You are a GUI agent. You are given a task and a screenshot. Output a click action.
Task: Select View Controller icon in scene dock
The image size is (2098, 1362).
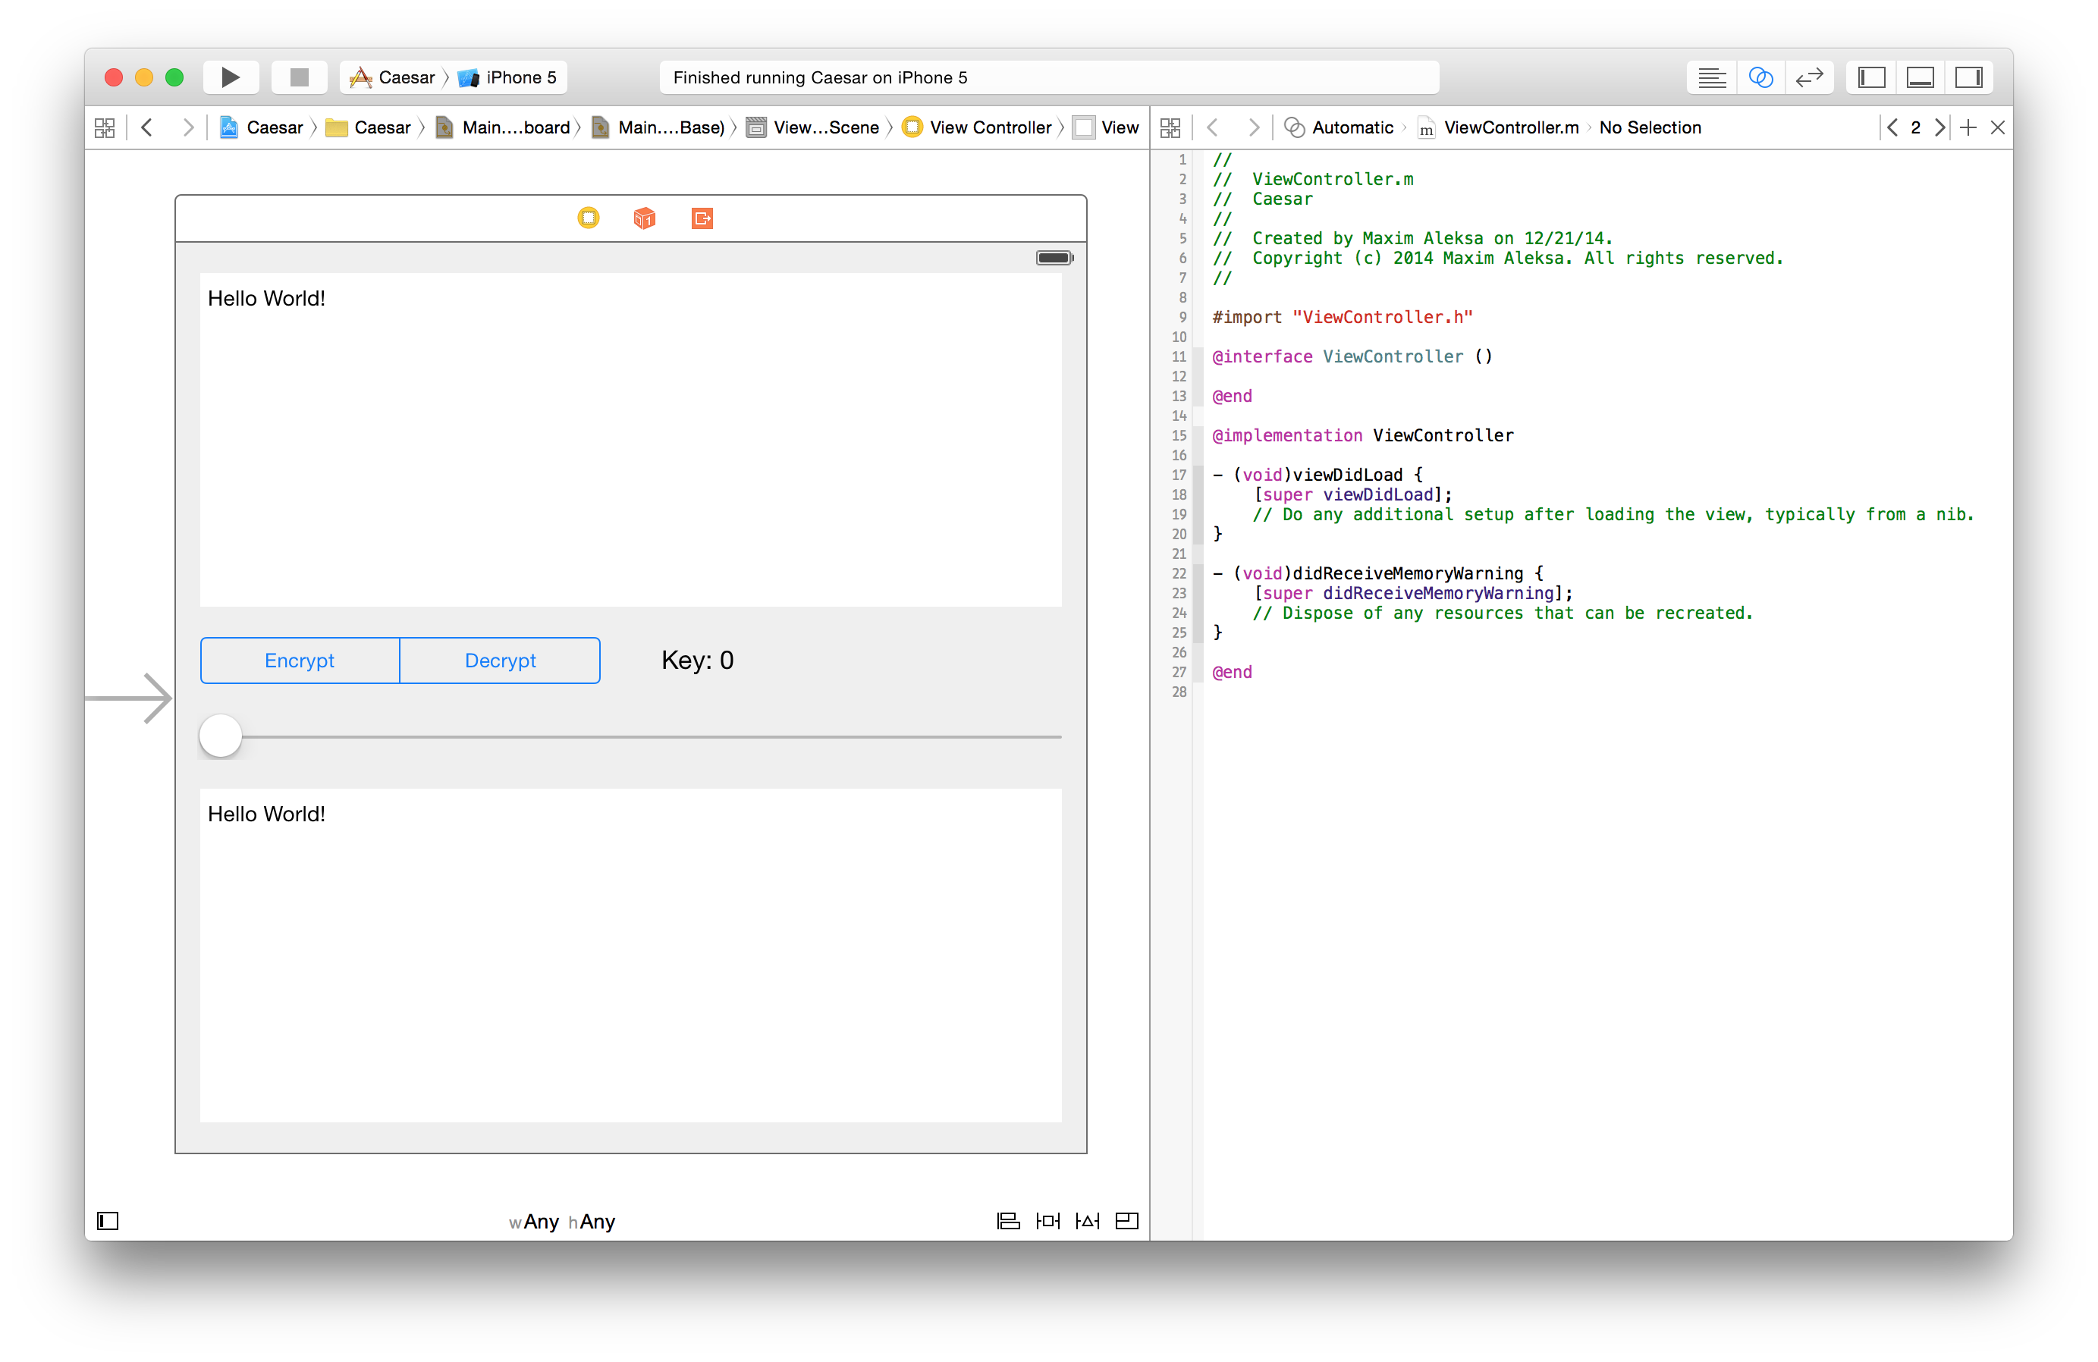588,218
